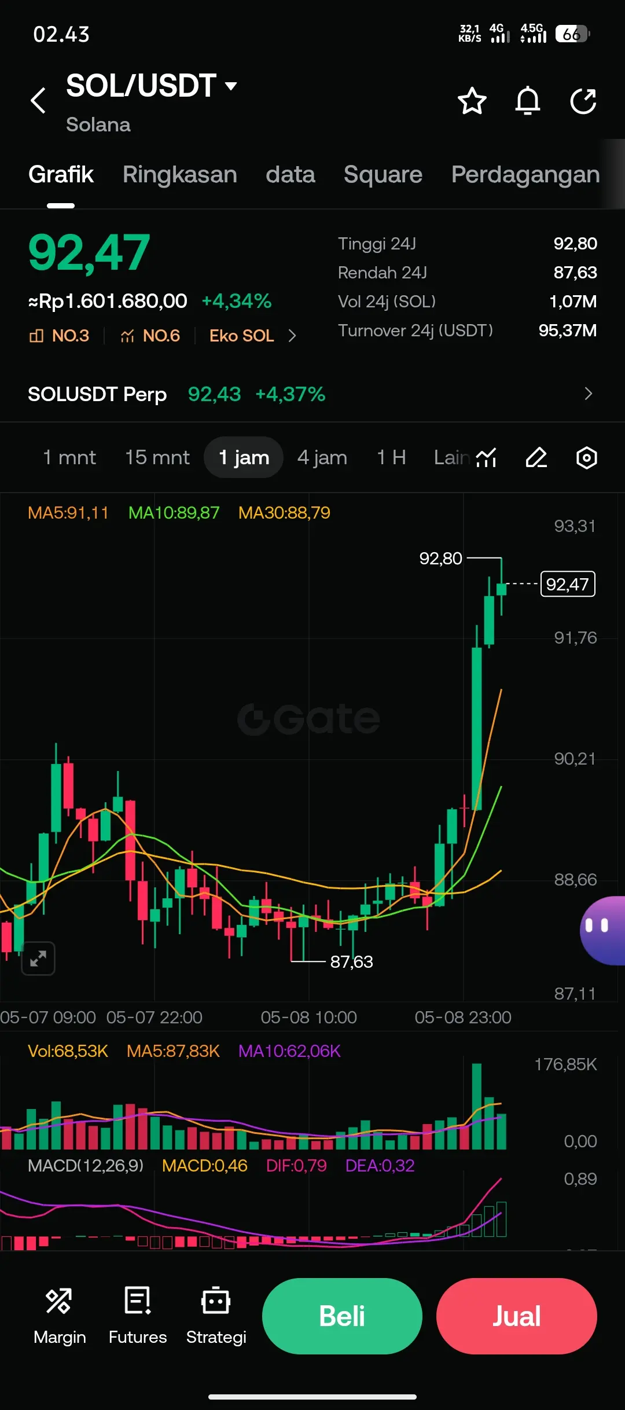Tap the ≈Rp1.601.680,00 converted price

[x=108, y=301]
